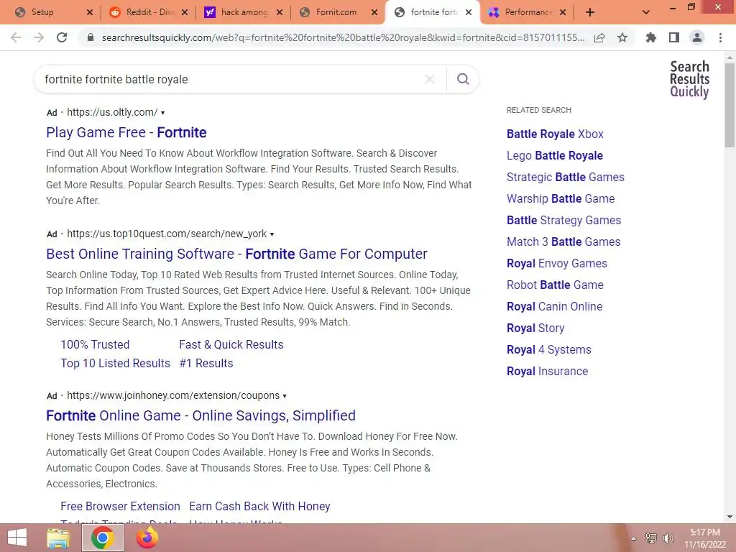Share this page via address bar icon
The width and height of the screenshot is (736, 552).
click(x=599, y=38)
